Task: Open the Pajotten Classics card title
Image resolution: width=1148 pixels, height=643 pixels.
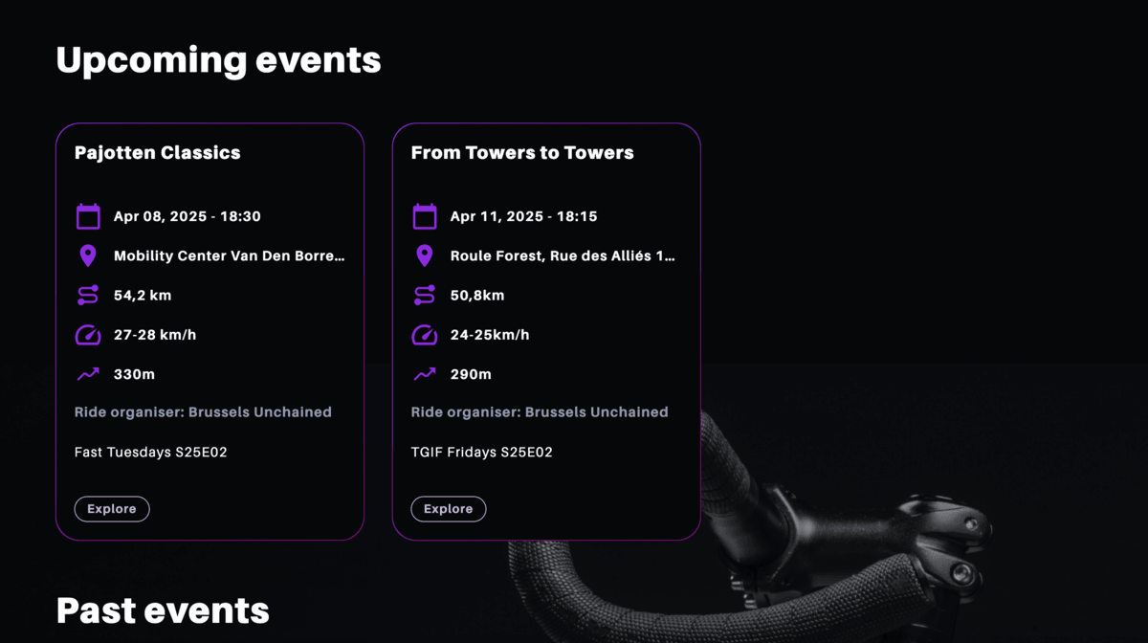Action: pyautogui.click(x=158, y=152)
